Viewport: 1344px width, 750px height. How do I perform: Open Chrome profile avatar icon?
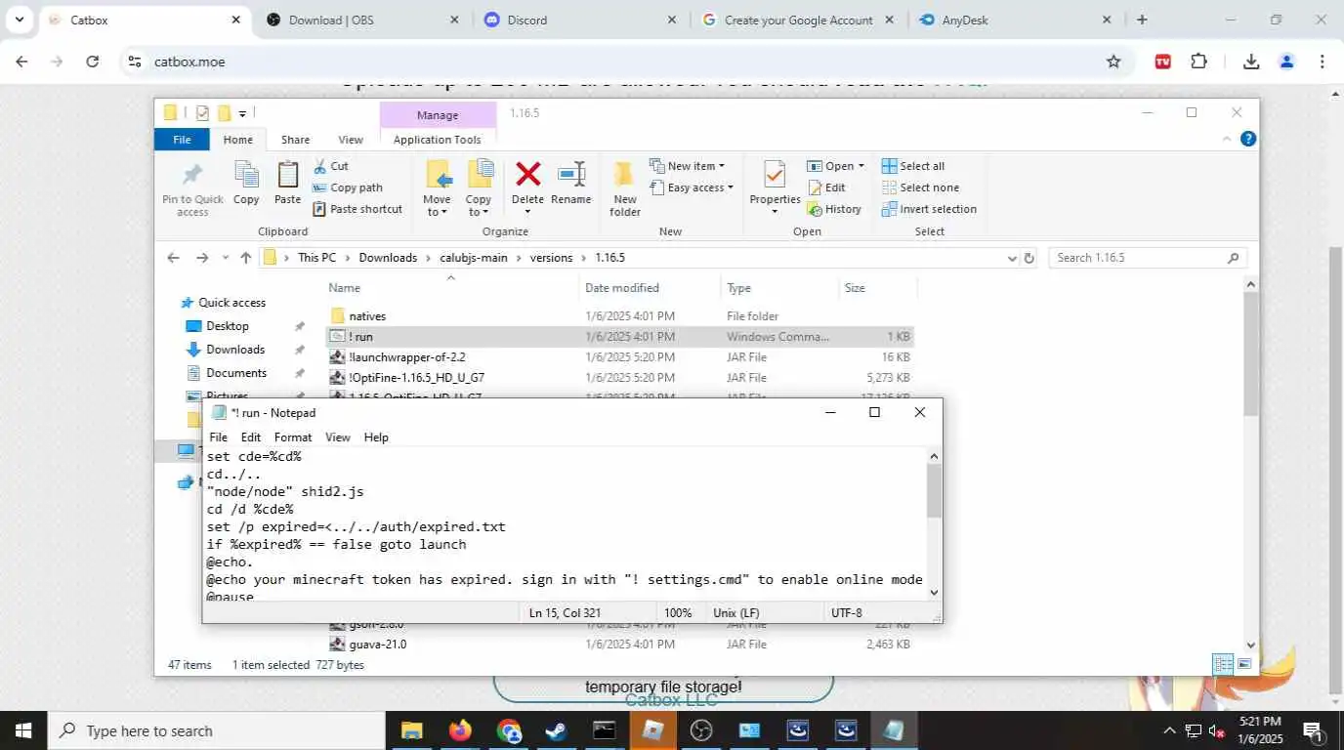[1286, 62]
